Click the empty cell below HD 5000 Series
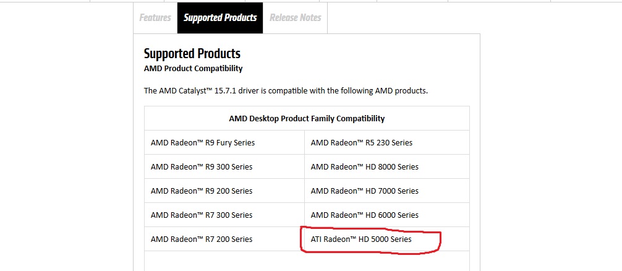Viewport: 622px width, 271px height. coord(387,261)
